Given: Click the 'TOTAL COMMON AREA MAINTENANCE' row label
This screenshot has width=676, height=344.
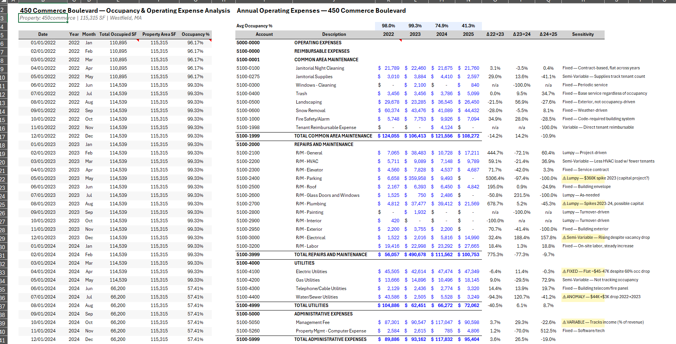Looking at the screenshot, I should pos(333,136).
